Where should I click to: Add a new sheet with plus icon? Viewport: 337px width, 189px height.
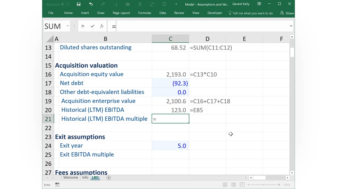[x=109, y=178]
